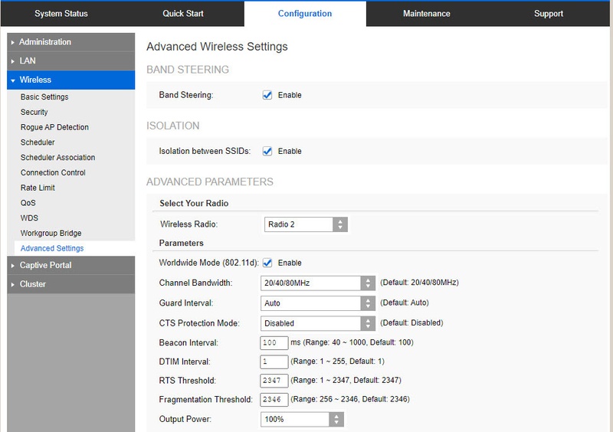Expand the Captive Portal section

pos(45,265)
